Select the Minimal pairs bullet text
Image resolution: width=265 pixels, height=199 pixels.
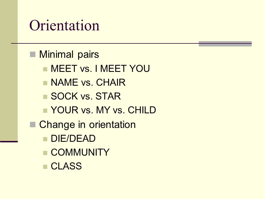pyautogui.click(x=69, y=54)
